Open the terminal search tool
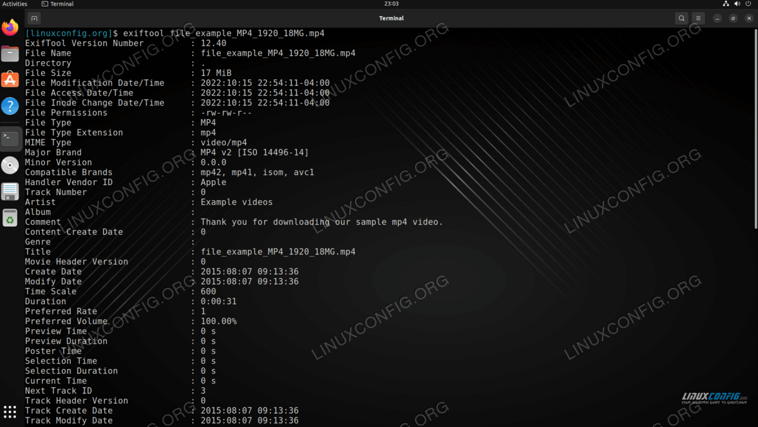Image resolution: width=758 pixels, height=427 pixels. (682, 18)
